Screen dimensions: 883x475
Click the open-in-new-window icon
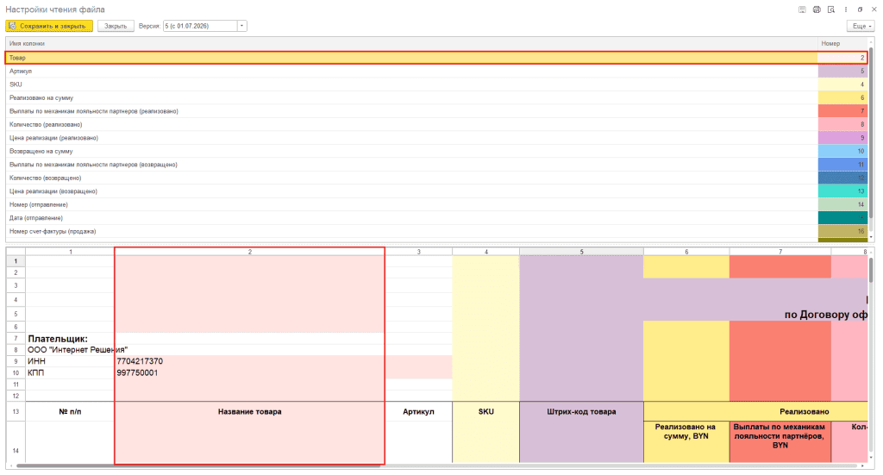(x=860, y=9)
